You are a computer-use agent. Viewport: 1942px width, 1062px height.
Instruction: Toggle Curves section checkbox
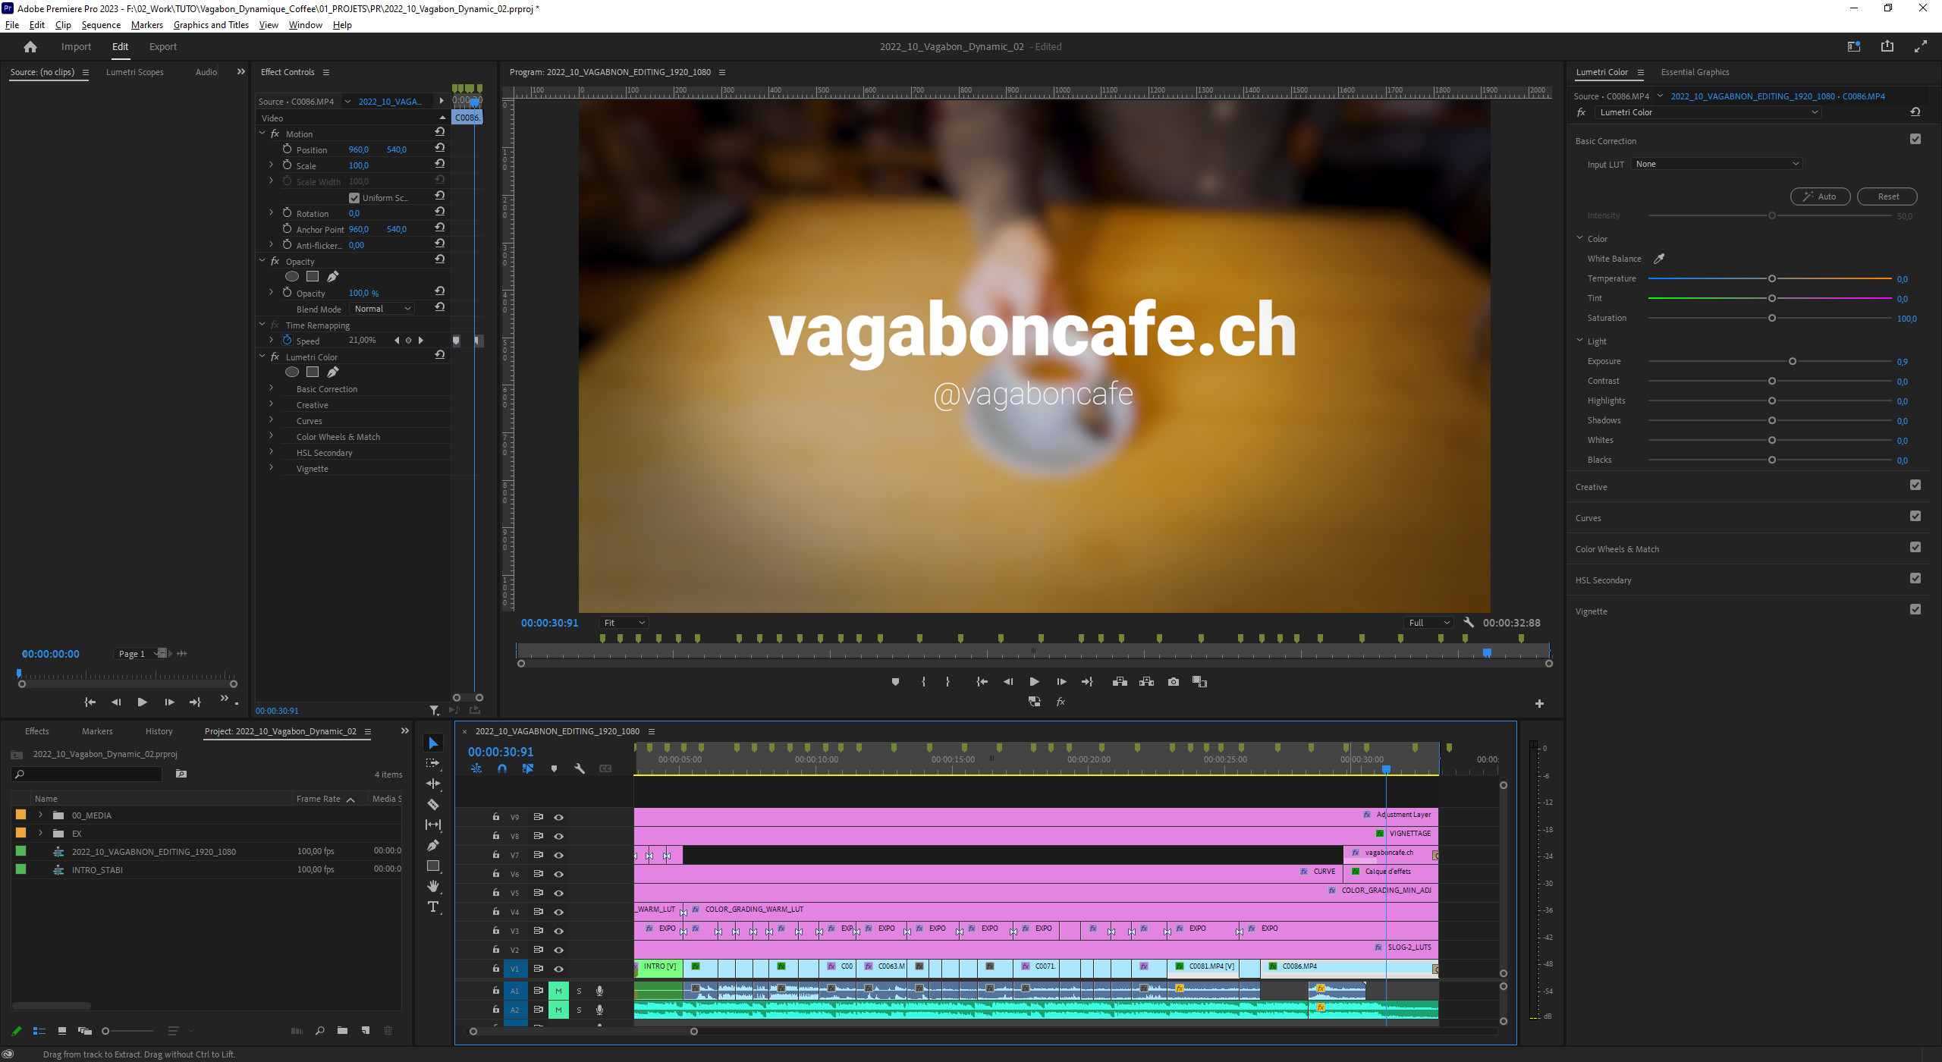[x=1915, y=516]
